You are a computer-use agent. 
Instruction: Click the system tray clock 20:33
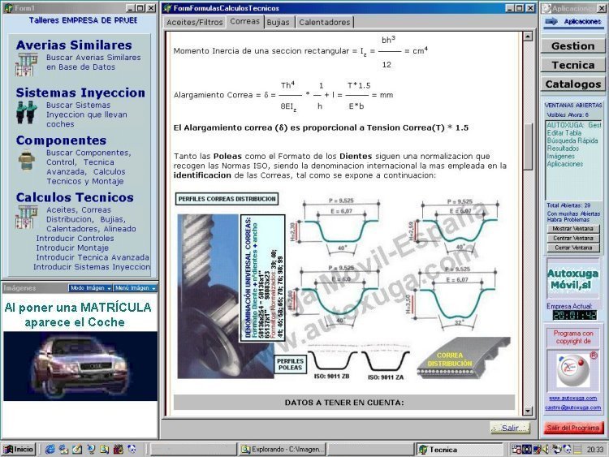(595, 450)
